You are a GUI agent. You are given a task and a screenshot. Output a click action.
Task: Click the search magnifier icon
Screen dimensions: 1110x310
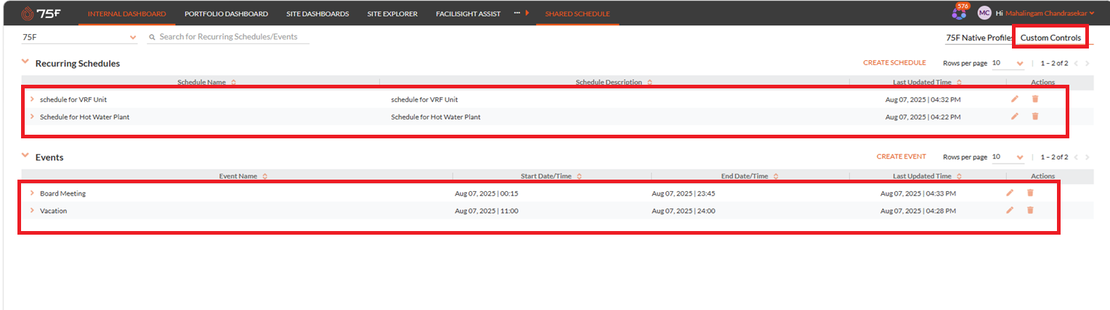pyautogui.click(x=153, y=37)
